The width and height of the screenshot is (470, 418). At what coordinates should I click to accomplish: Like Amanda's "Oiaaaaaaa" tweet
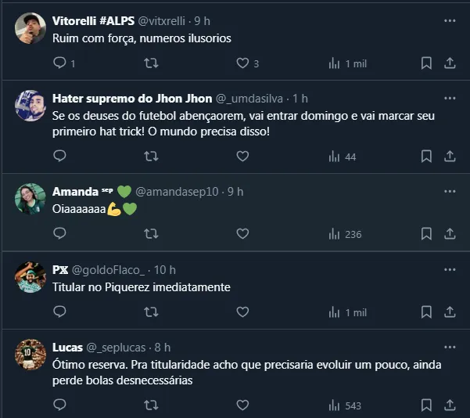242,233
